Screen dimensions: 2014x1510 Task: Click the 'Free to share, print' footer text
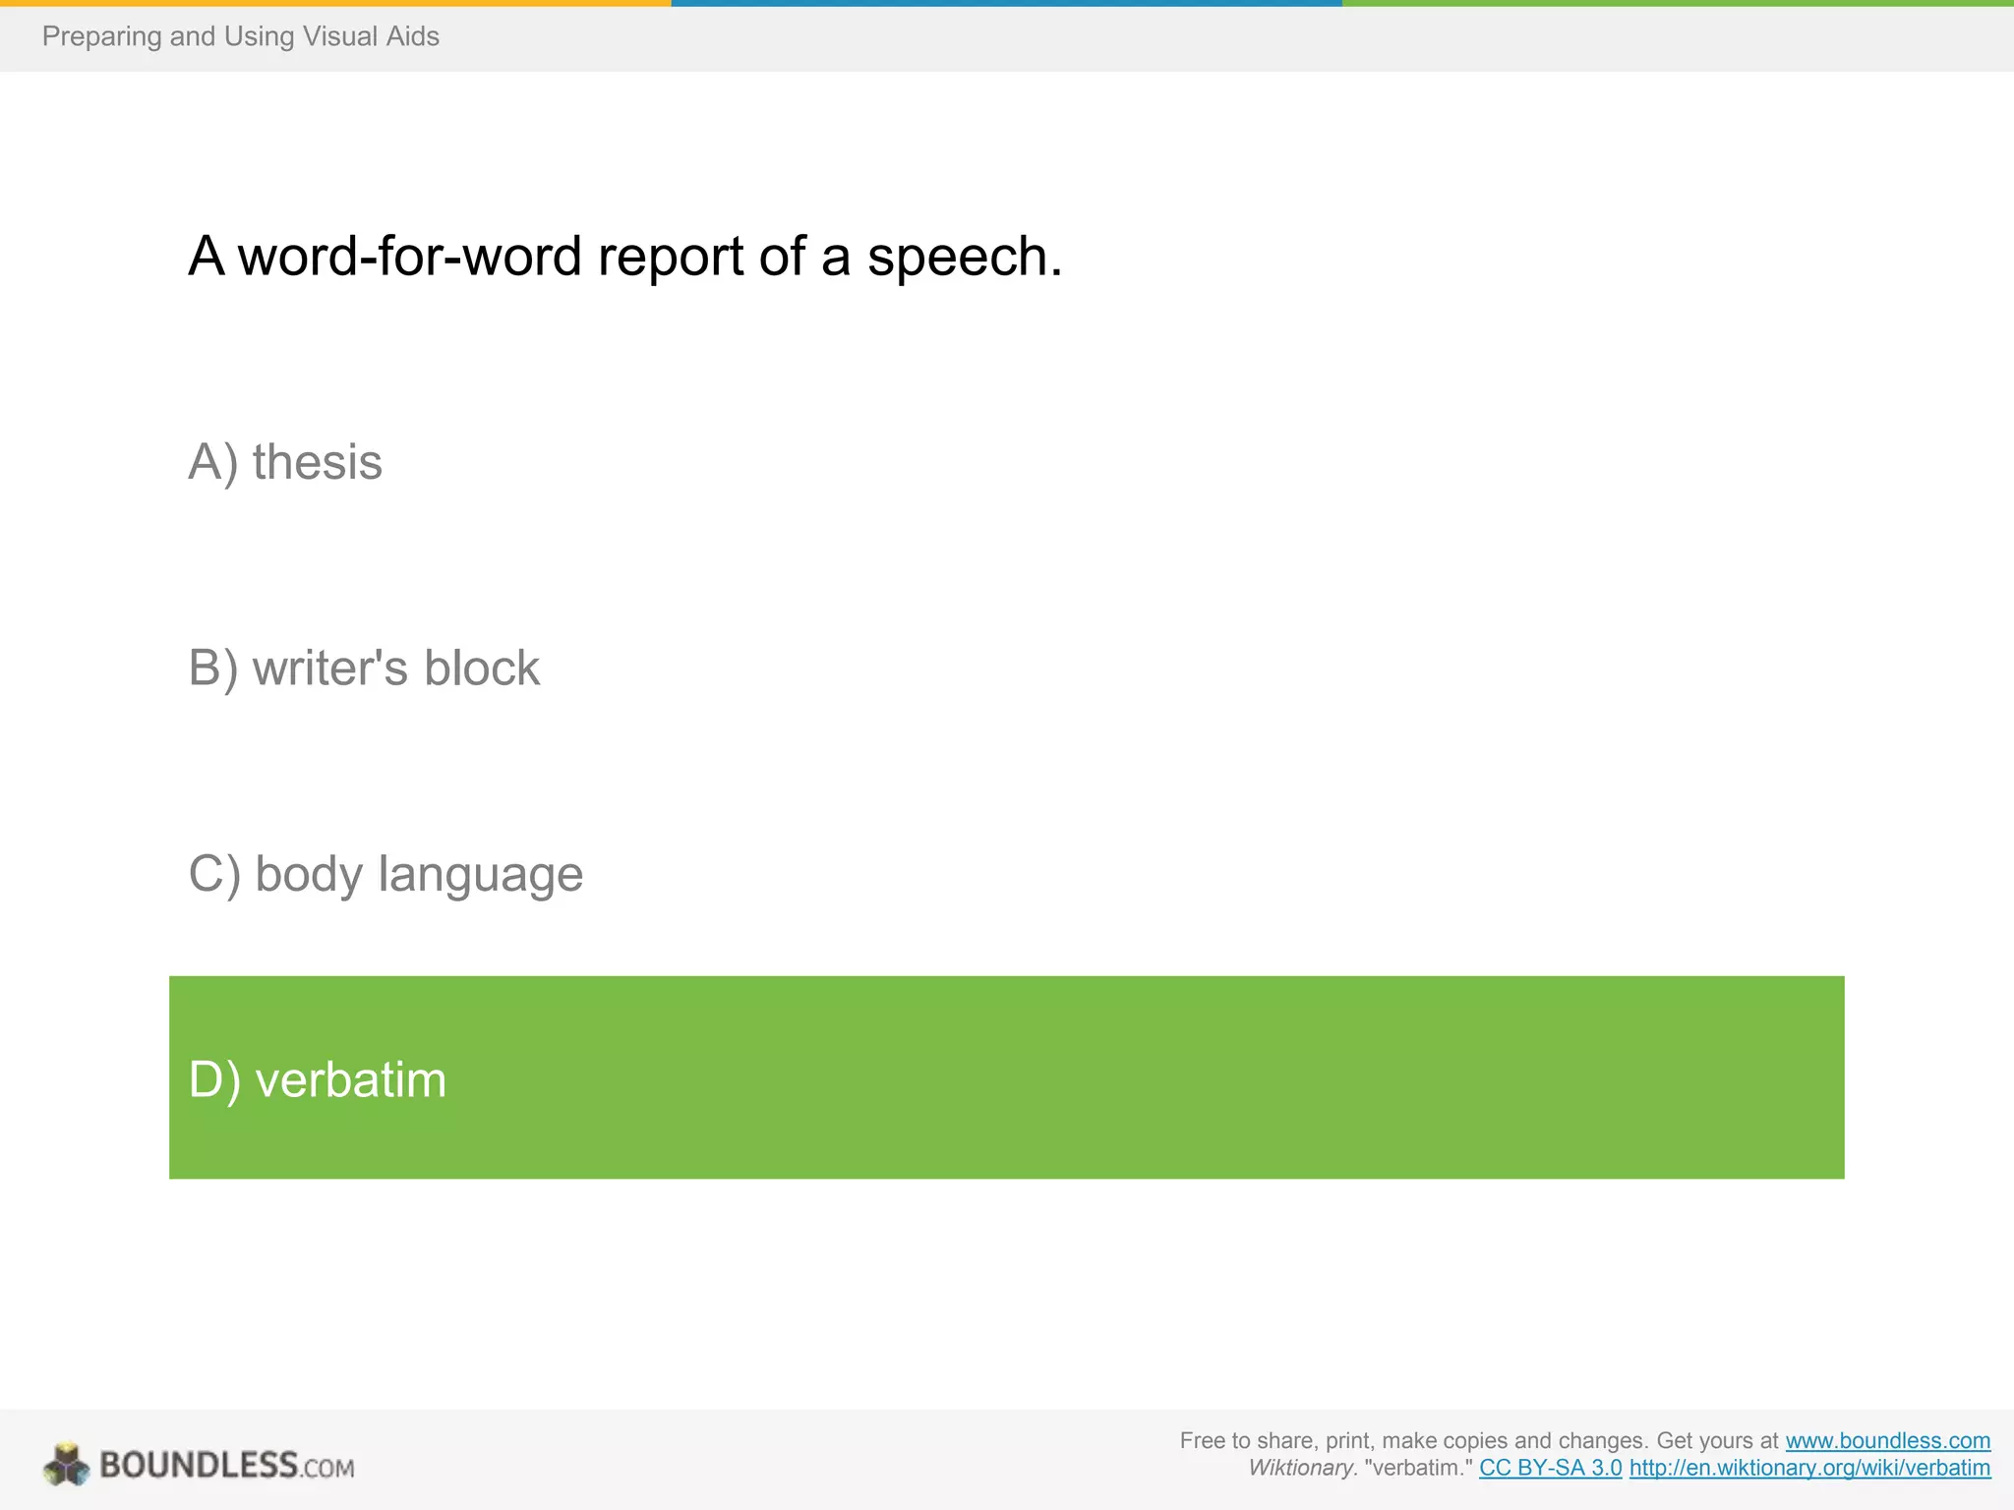1479,1440
